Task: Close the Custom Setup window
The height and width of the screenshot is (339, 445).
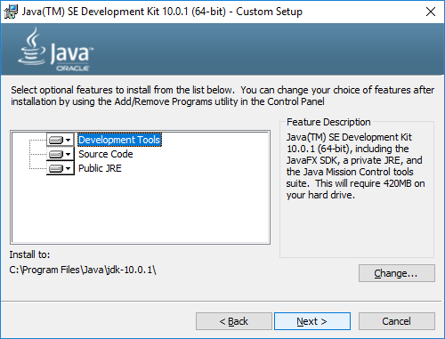Action: pyautogui.click(x=431, y=12)
